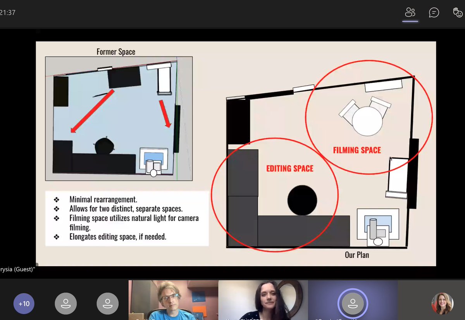Click 'Allows for two distinct, separate spaces.' bullet

[126, 209]
